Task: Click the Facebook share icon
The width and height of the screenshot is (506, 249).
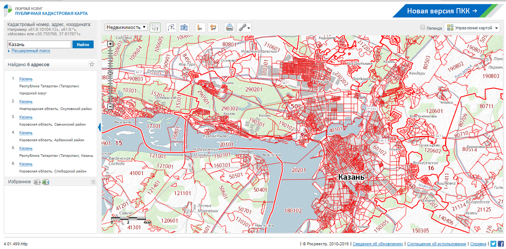Action: (501, 244)
